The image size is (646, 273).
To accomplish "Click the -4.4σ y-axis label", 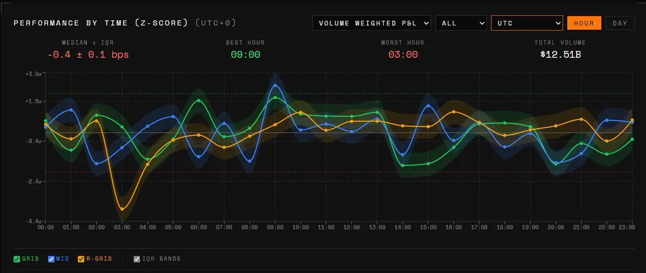I will tap(33, 221).
